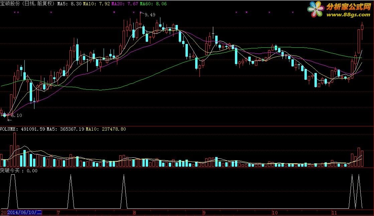Screen dimensions: 374x216
Task: Select the volume MA5: 365367.19 label
Action: click(x=66, y=129)
